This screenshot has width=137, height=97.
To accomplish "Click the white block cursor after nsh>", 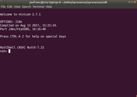I will 9,51.
